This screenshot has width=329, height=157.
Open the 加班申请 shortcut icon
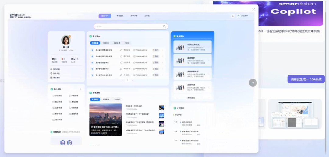54,102
